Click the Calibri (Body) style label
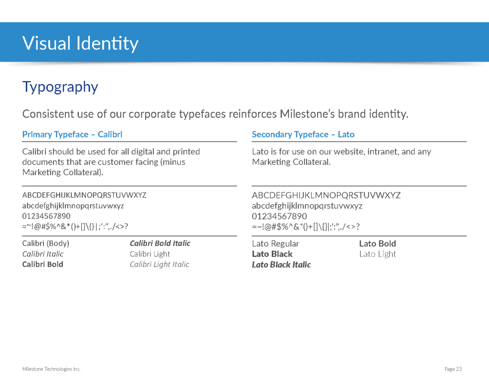 pyautogui.click(x=46, y=243)
